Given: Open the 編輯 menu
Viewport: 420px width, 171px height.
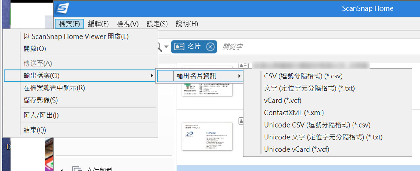Looking at the screenshot, I should [98, 24].
